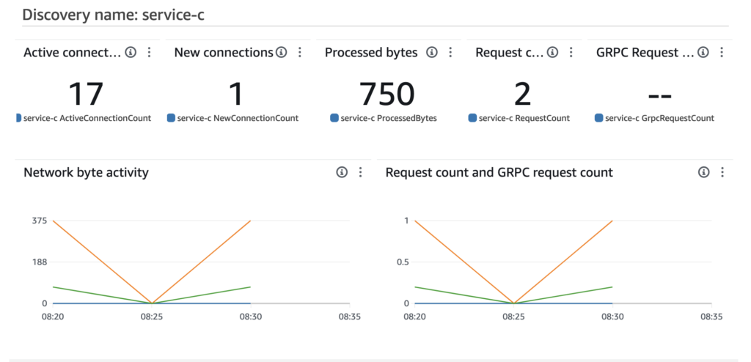Click info icon on Request count and GRPC chart
Viewport: 751px width, 362px height.
(703, 172)
